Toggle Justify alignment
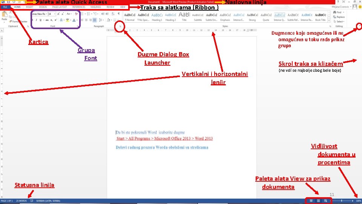Viewport: 362px width, 204px height. (x=95, y=20)
